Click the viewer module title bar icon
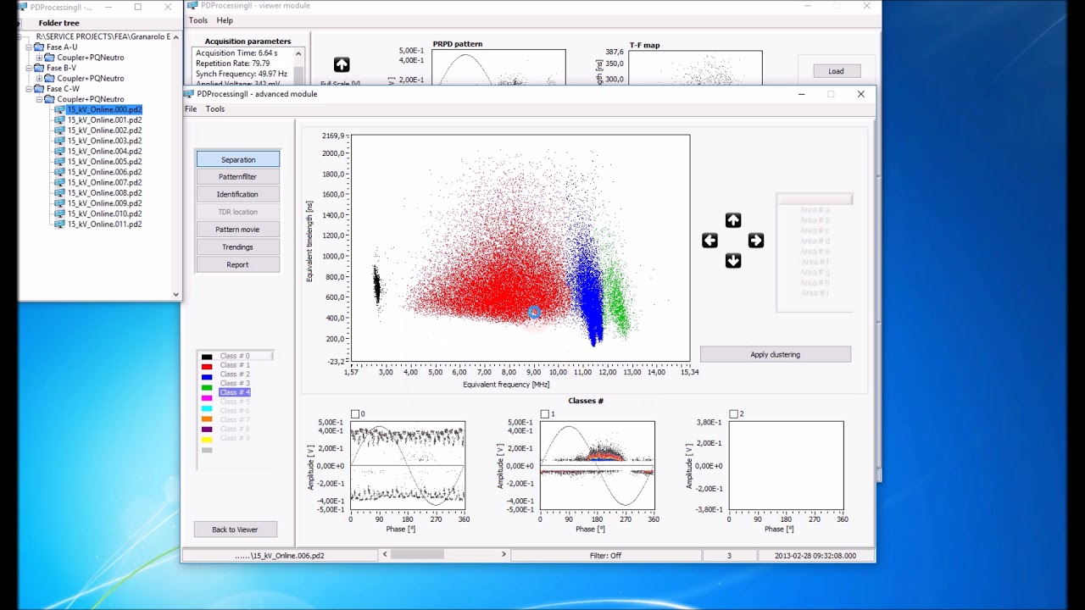1085x610 pixels. click(x=193, y=6)
